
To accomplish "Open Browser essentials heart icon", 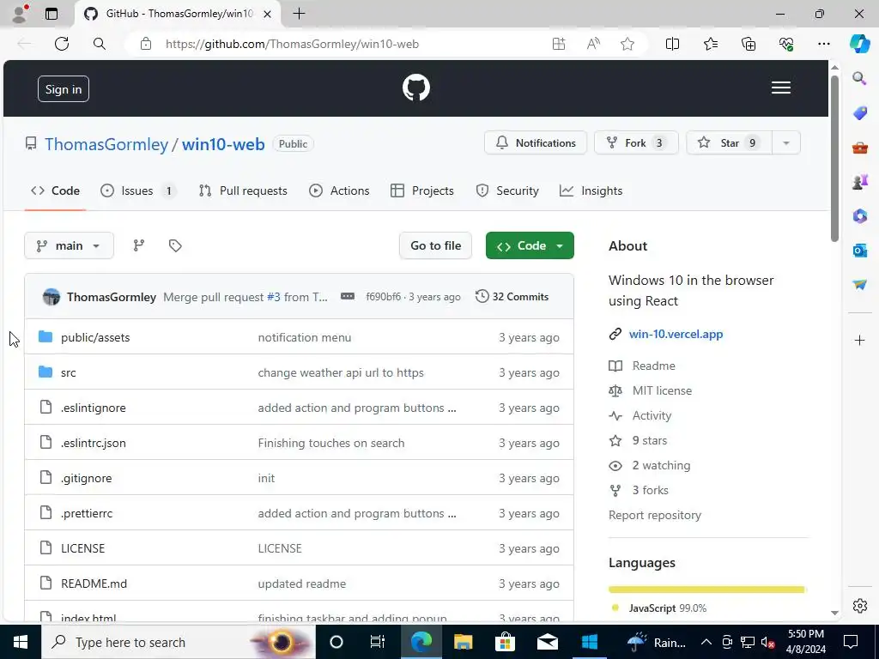I will point(786,44).
